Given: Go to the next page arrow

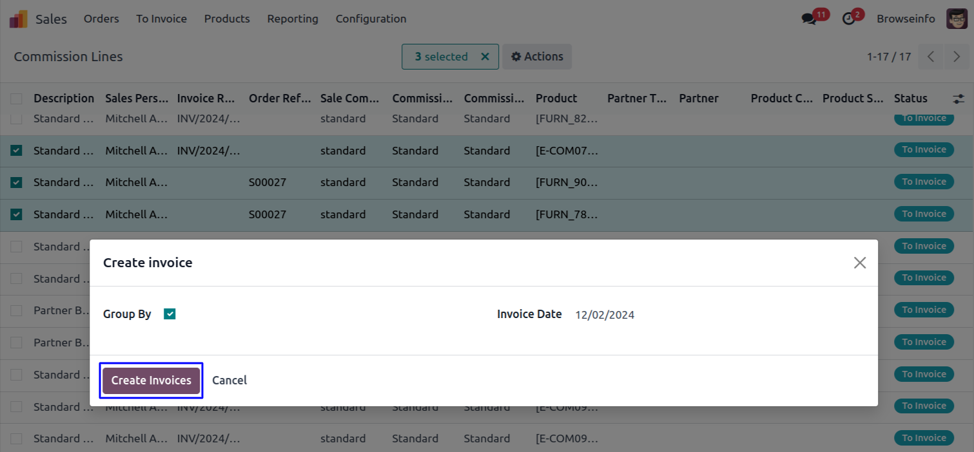Looking at the screenshot, I should pos(957,57).
